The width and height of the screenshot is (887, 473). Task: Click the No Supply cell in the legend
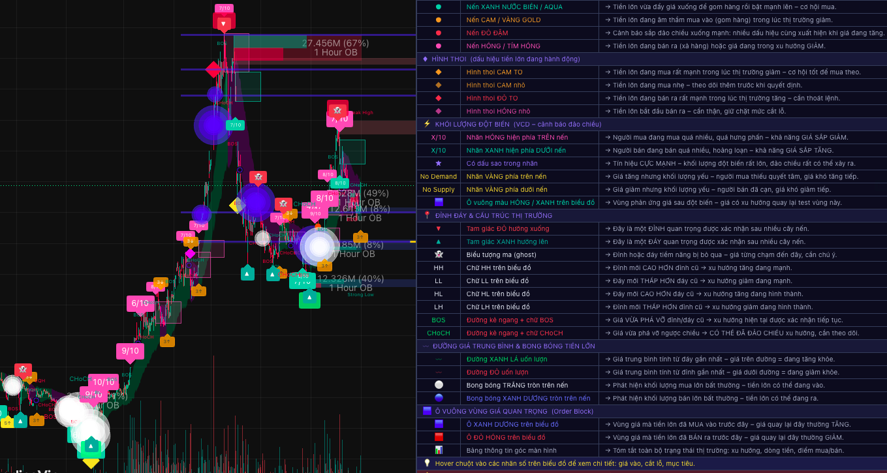pos(438,189)
